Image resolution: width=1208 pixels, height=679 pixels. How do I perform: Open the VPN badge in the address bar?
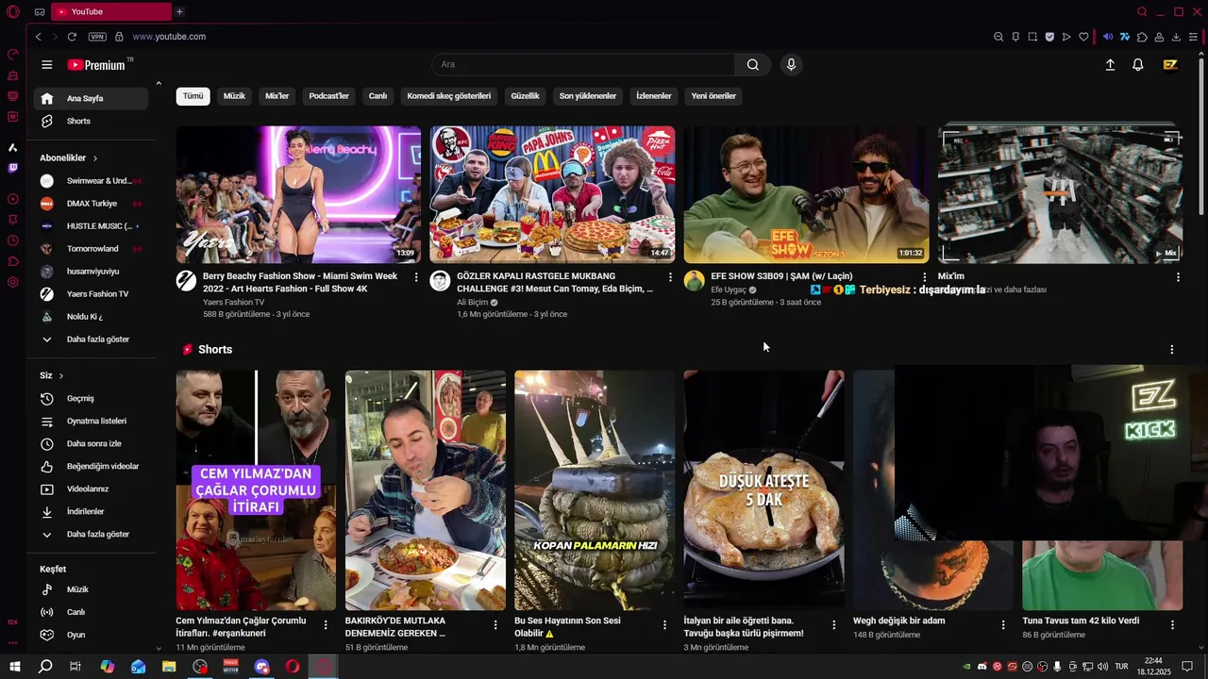click(97, 37)
